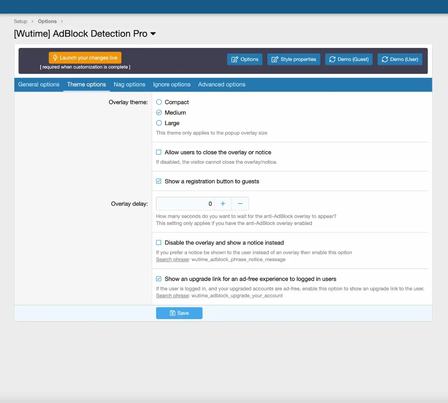Screen dimensions: 448x403
Task: Click the Overlay delay number field
Action: [185, 204]
